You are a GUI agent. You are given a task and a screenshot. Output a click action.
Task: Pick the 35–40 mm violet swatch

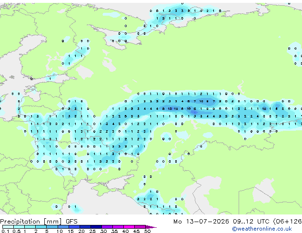pos(118,227)
